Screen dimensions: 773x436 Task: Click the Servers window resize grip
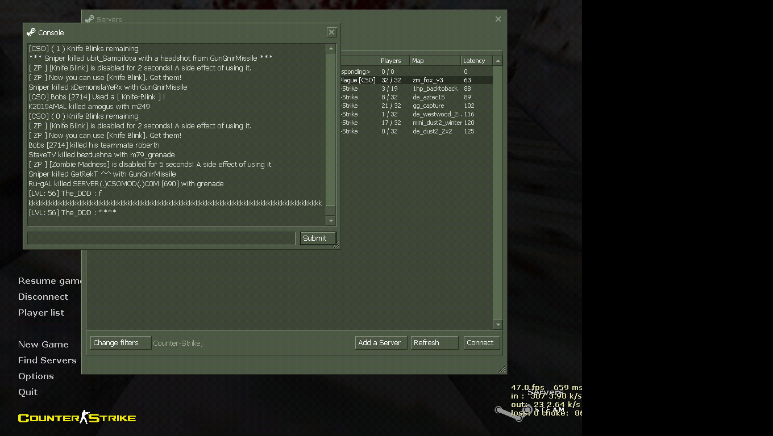[502, 370]
